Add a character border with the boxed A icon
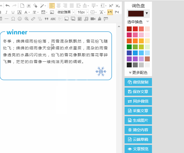 [x=19, y=12]
